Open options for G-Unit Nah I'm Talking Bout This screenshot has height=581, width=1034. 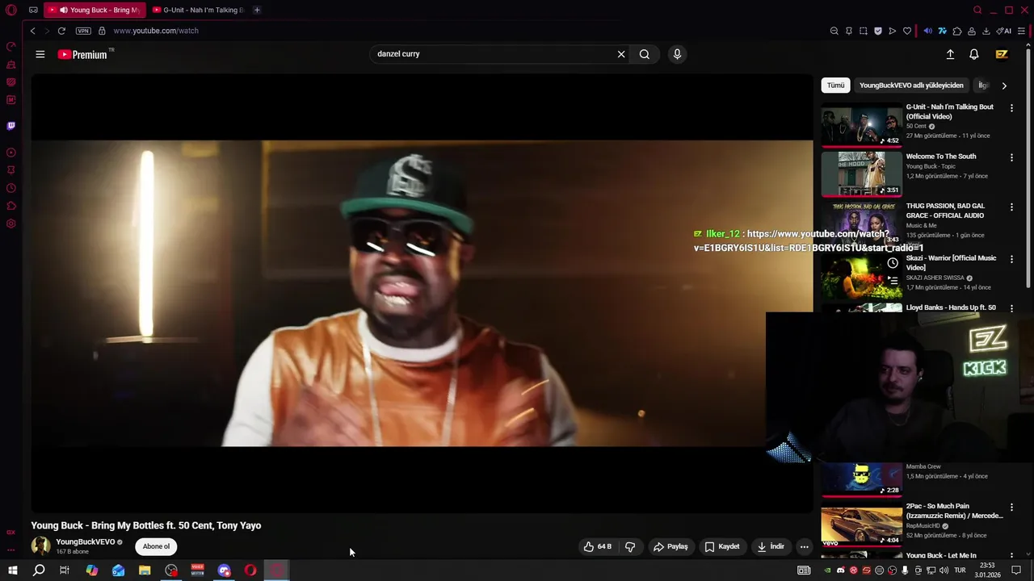(x=1011, y=108)
